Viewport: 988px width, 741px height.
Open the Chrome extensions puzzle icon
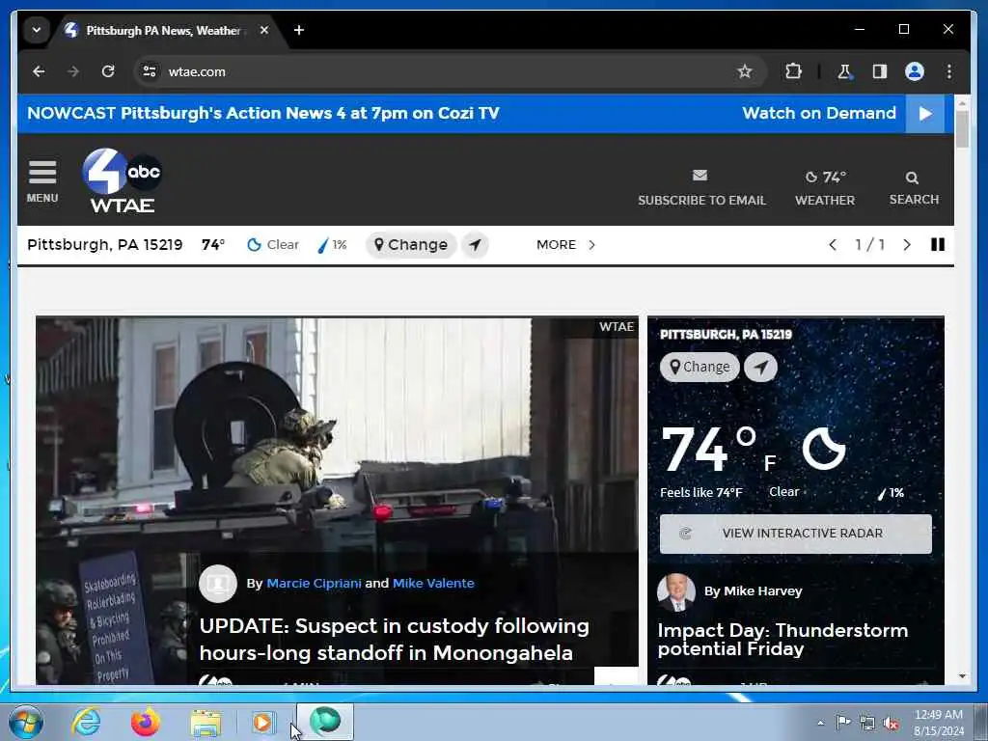[x=793, y=71]
